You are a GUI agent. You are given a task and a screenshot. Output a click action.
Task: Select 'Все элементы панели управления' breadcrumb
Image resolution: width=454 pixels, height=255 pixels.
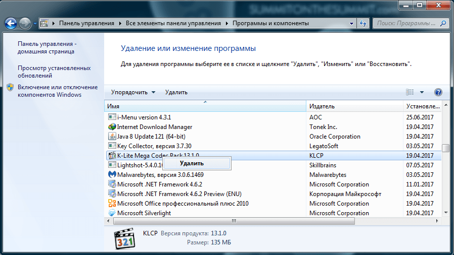tap(173, 23)
